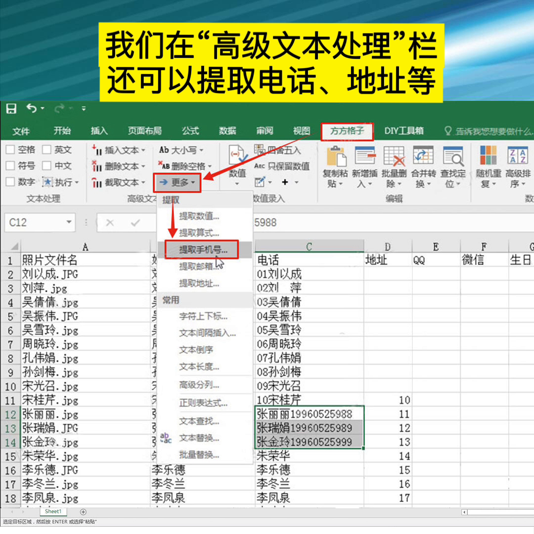Switch to the 公式 ribbon tab

pyautogui.click(x=190, y=131)
